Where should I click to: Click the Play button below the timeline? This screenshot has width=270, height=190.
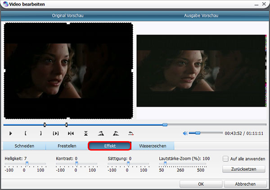click(x=10, y=133)
